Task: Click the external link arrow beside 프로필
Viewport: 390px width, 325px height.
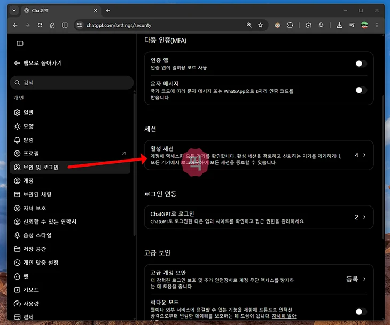Action: point(123,153)
